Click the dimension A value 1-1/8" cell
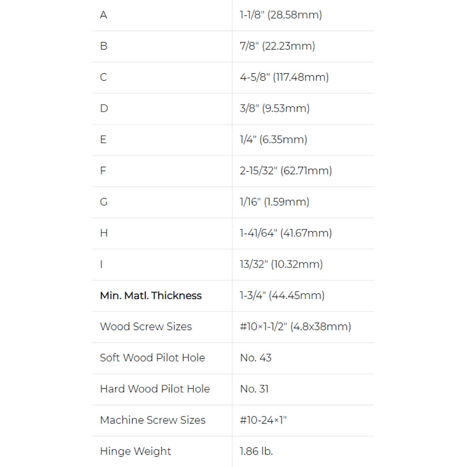This screenshot has width=467, height=467. pyautogui.click(x=281, y=15)
